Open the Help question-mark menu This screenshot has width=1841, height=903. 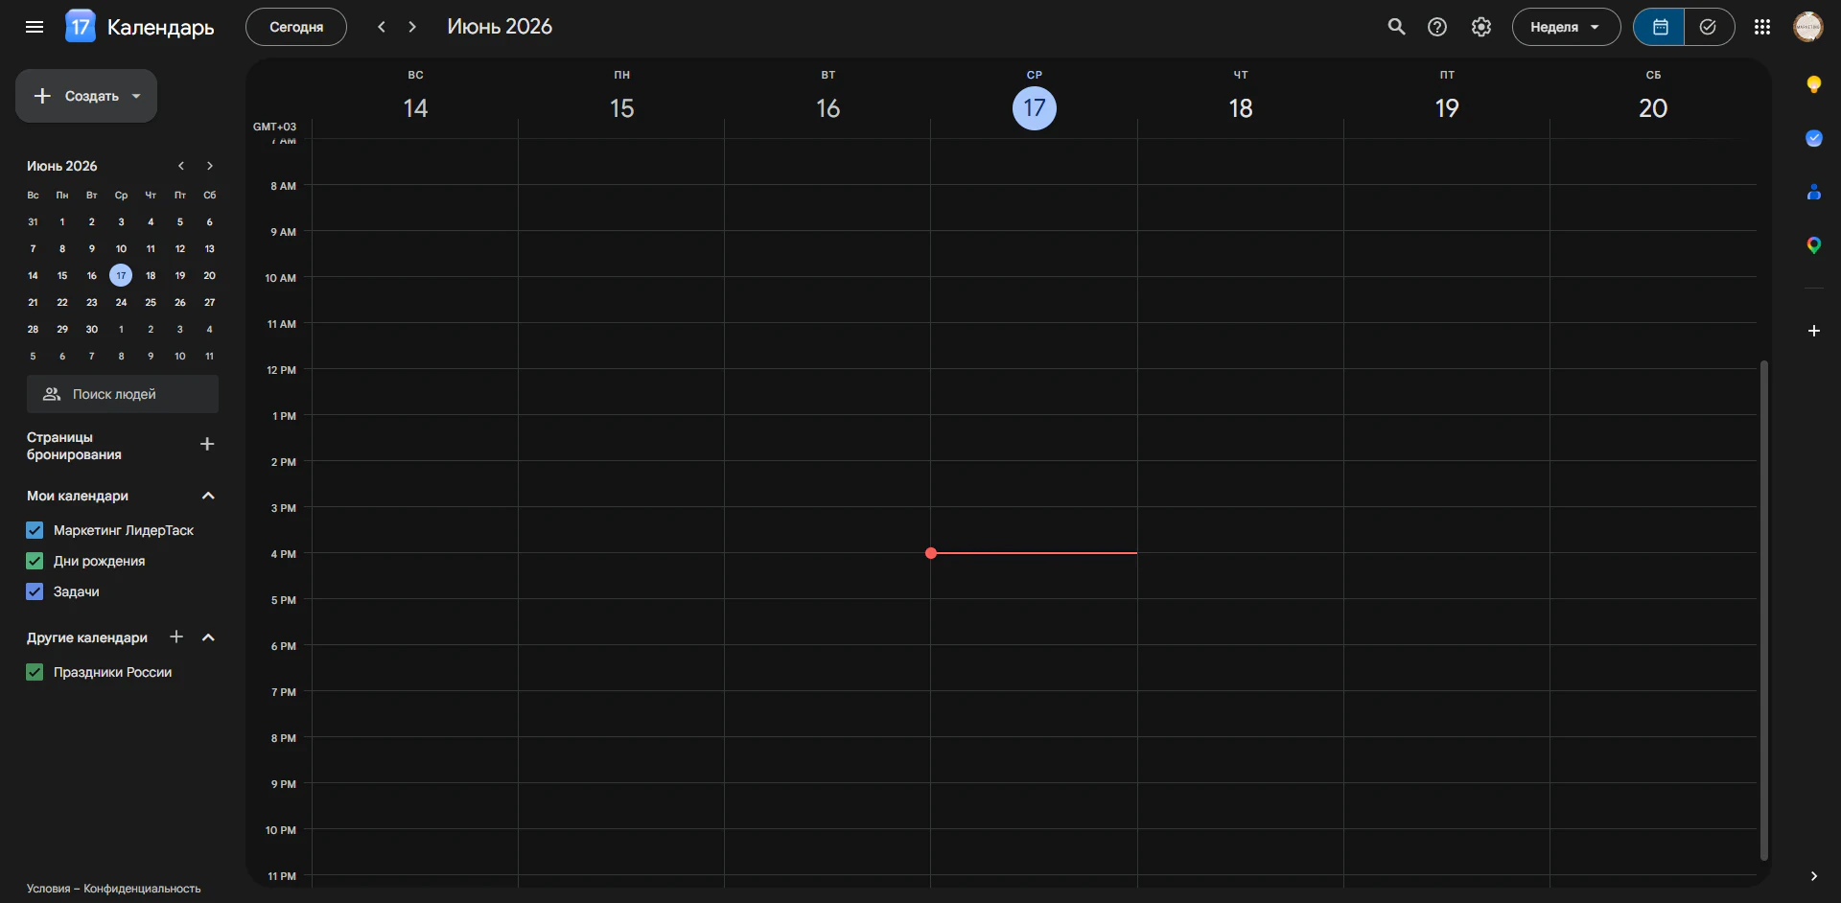pos(1436,27)
